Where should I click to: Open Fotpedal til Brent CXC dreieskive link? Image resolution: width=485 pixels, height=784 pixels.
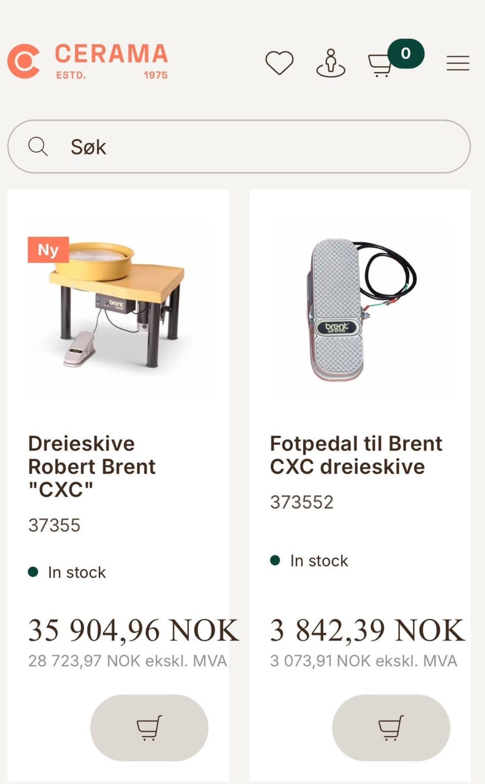[356, 454]
